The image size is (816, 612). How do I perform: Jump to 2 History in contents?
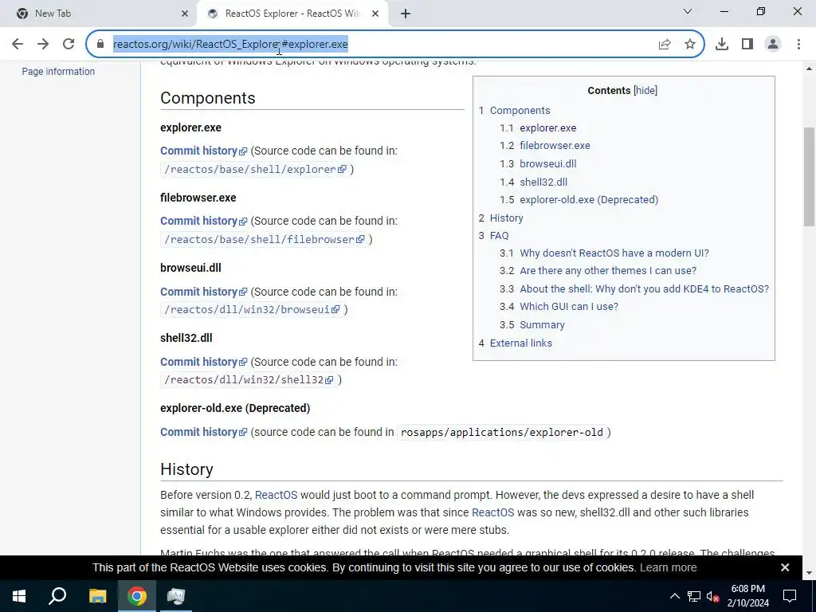500,218
